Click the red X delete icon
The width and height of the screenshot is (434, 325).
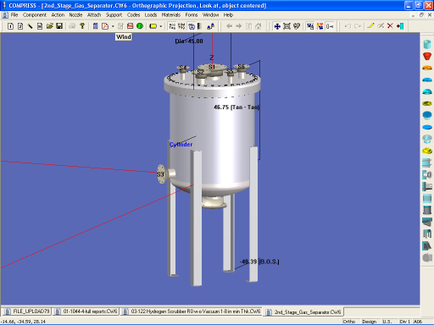coord(390,26)
